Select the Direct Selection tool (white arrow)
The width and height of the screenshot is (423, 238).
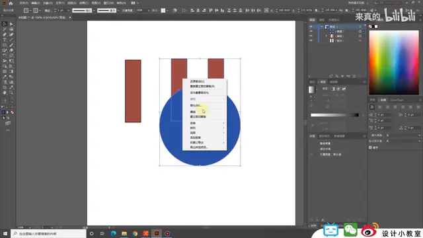point(11,24)
